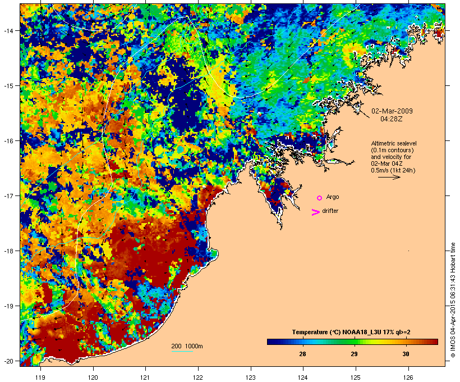Click longitude axis label 119
This screenshot has height=382, width=460.
[x=40, y=378]
